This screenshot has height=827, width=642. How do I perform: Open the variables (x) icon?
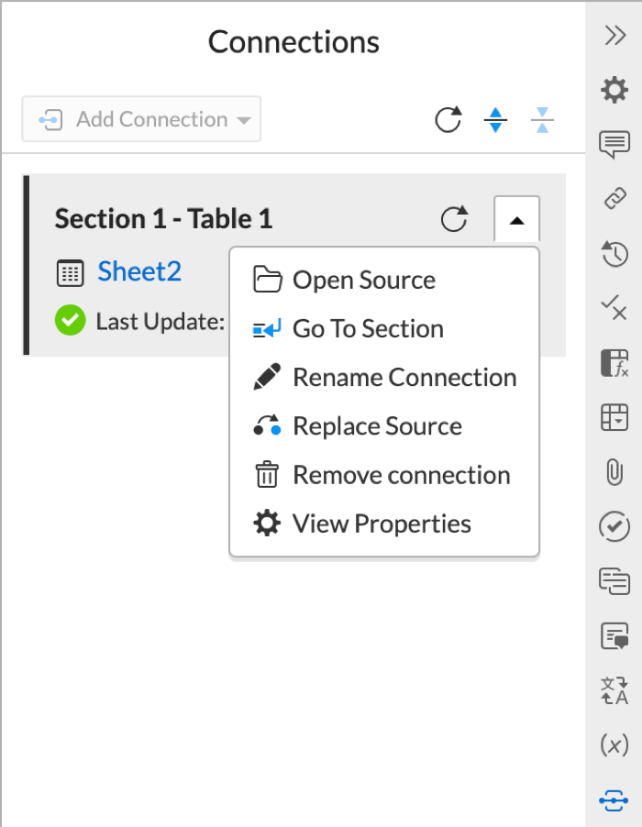[x=614, y=744]
